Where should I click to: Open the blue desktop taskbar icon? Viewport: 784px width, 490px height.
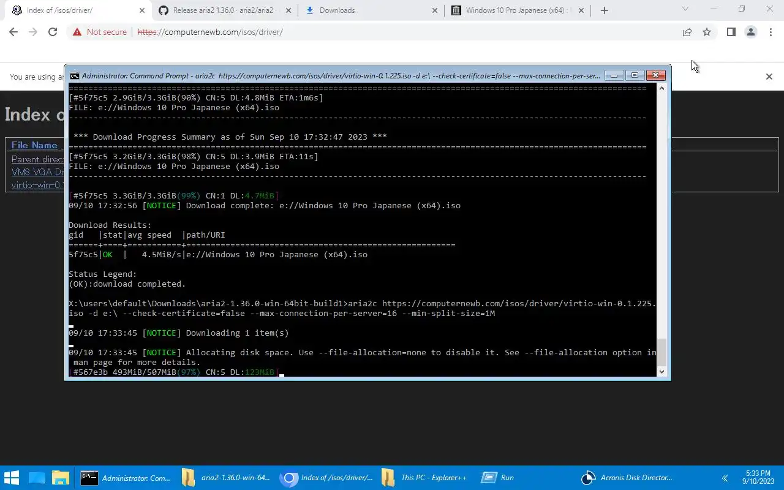[37, 478]
